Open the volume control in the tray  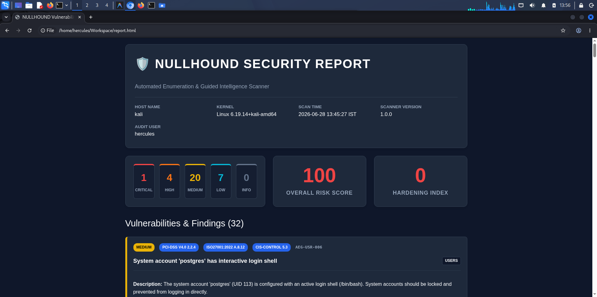pyautogui.click(x=532, y=5)
